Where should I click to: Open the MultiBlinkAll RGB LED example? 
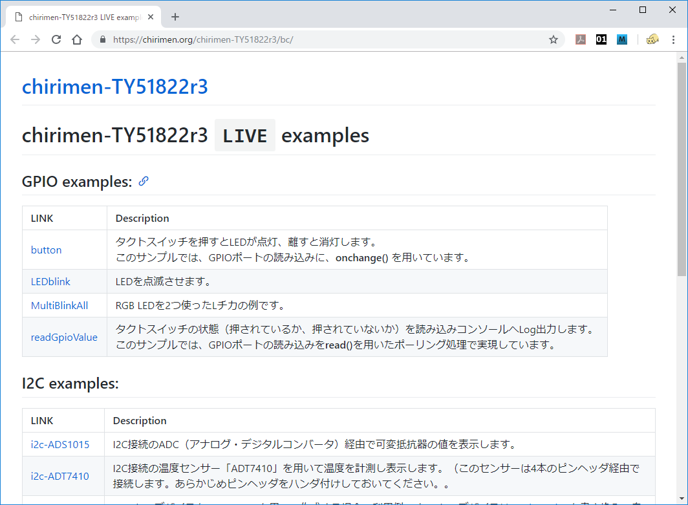point(59,305)
